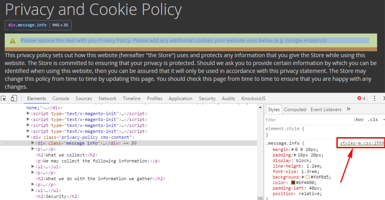This screenshot has width=385, height=200.
Task: Open the styles-m.css:2559 source link
Action: (362, 143)
